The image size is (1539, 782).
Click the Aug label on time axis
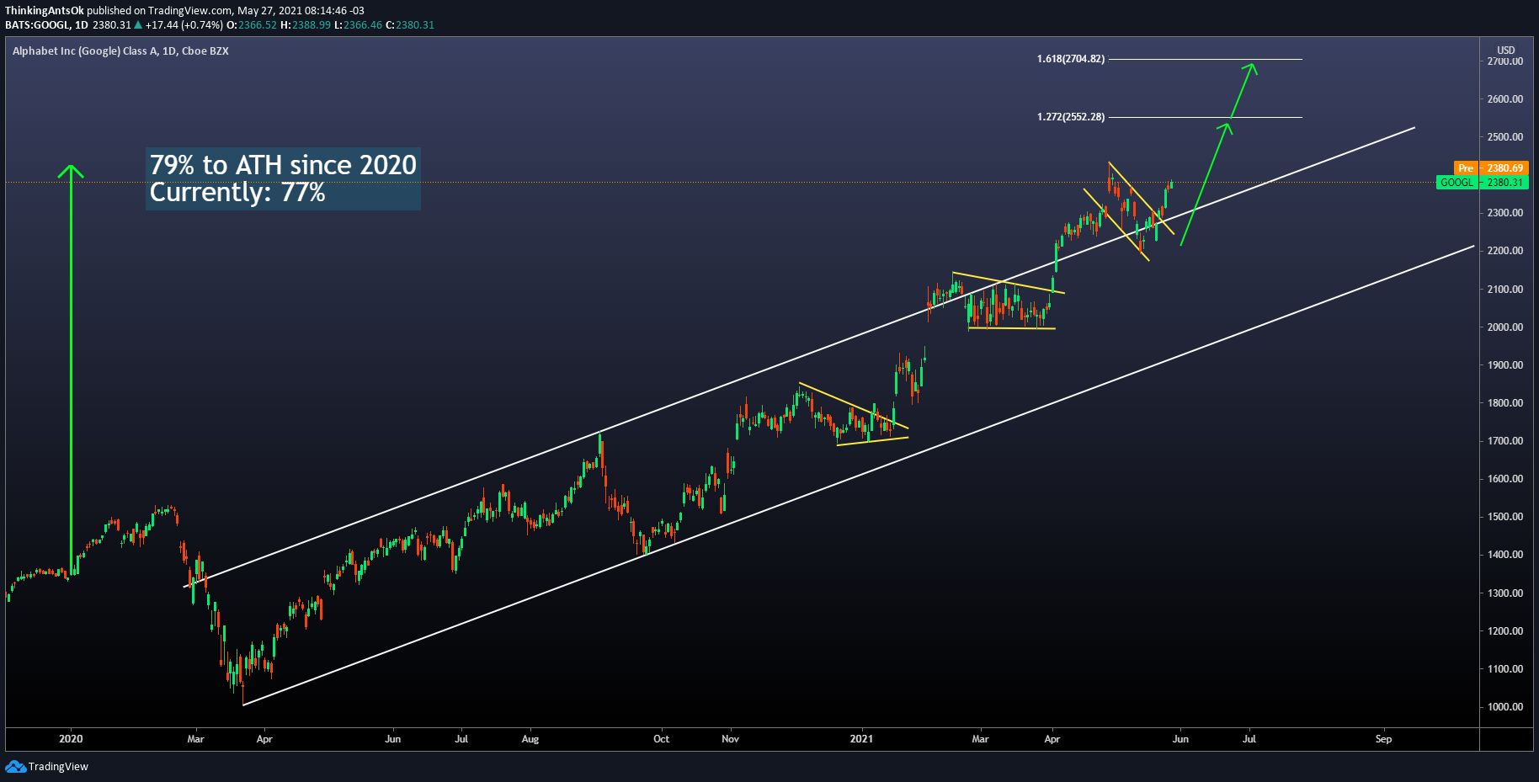530,739
